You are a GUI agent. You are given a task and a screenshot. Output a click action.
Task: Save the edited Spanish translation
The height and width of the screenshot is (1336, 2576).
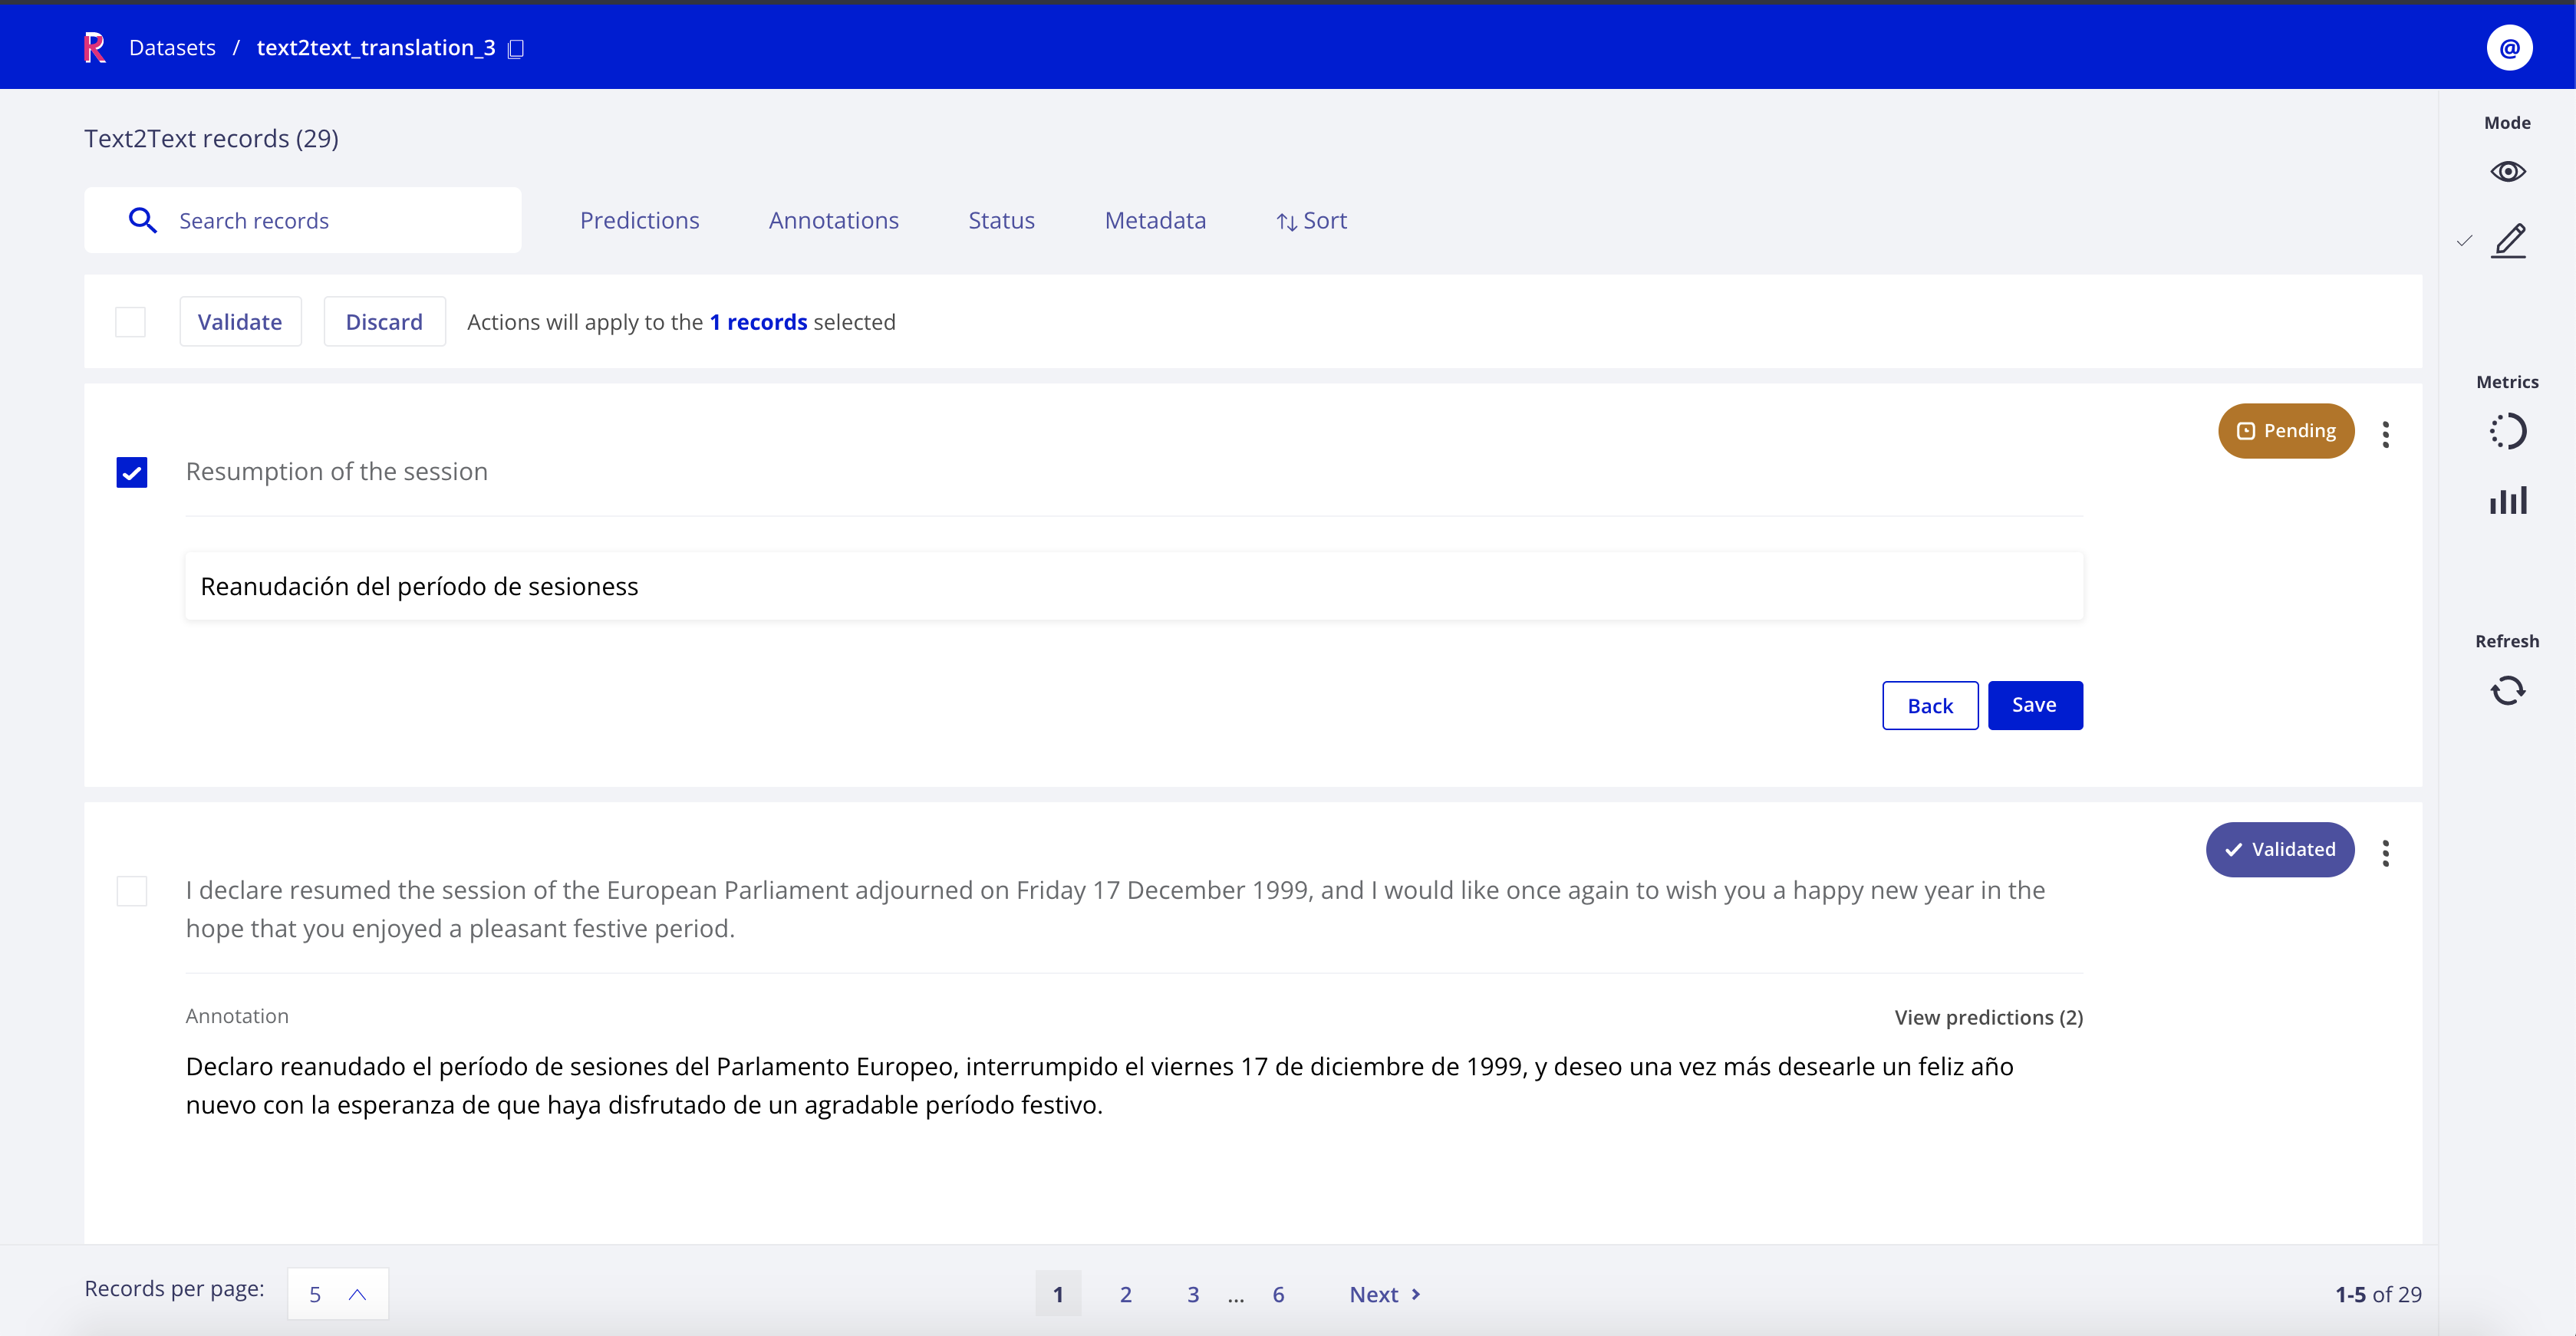pos(2034,705)
